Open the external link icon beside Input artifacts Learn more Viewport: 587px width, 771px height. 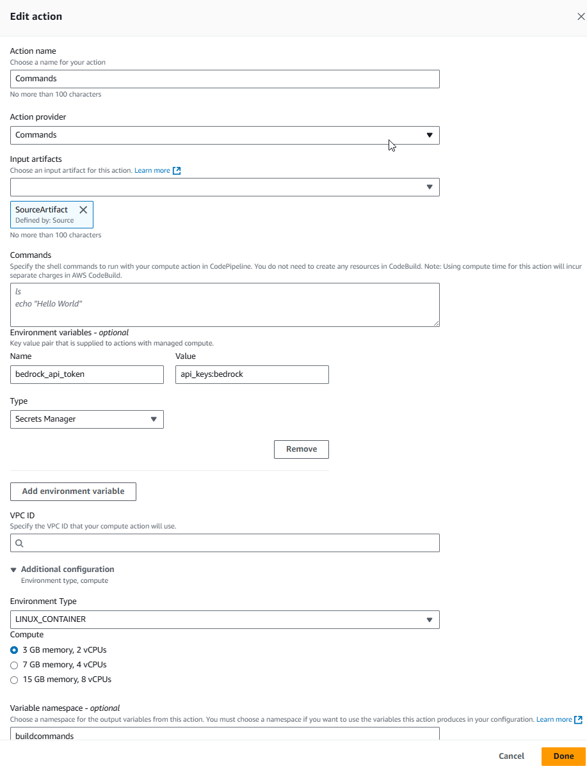[177, 170]
